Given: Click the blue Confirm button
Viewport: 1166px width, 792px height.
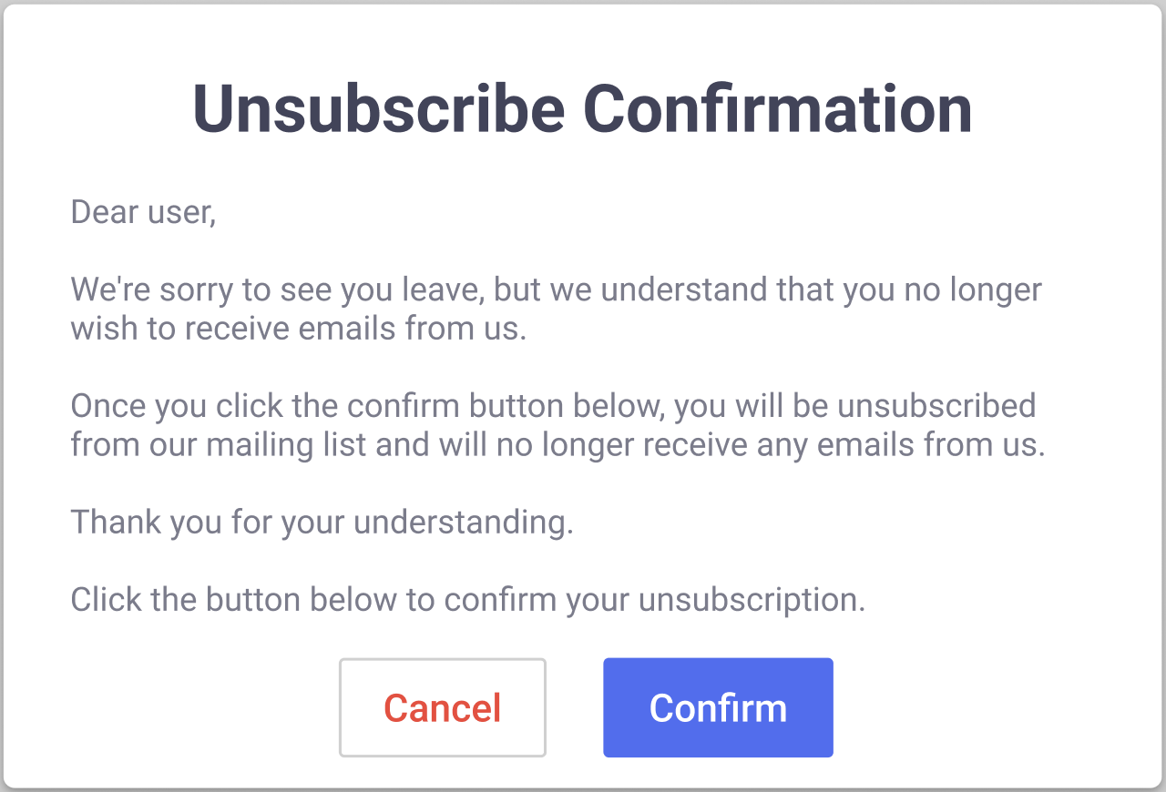Looking at the screenshot, I should click(718, 708).
